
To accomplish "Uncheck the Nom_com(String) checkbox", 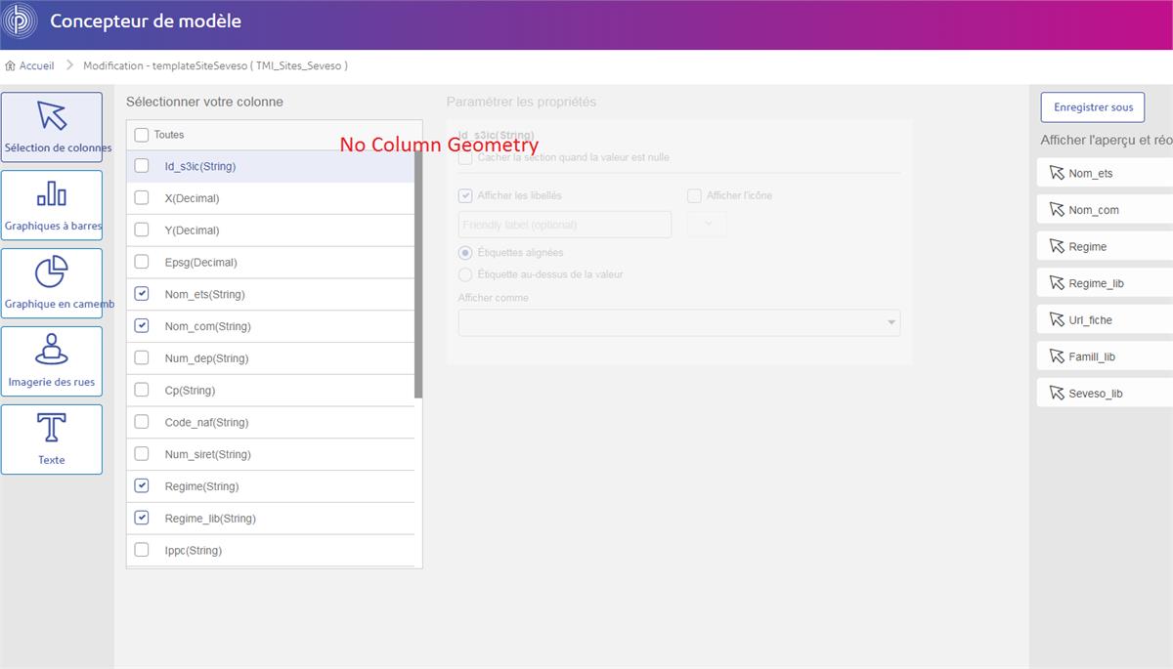I will coord(142,326).
